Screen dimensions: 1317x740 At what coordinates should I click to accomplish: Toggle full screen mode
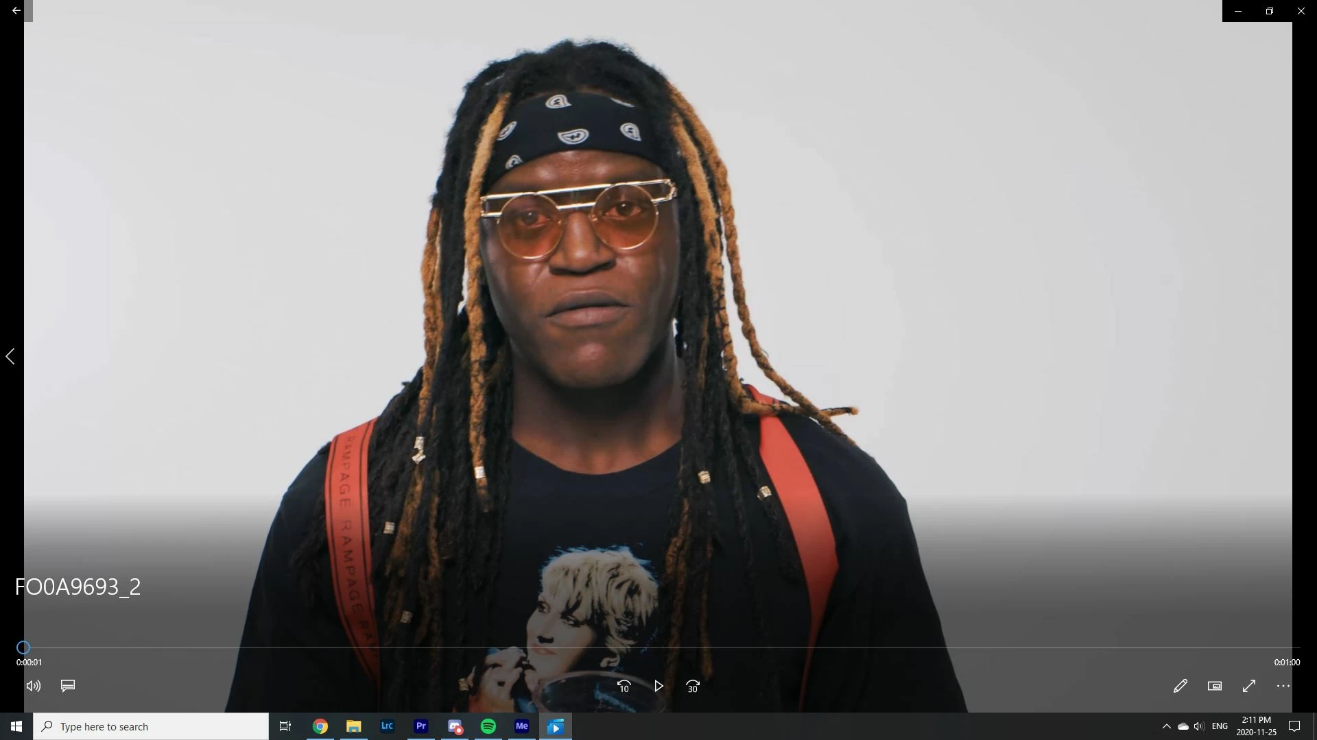point(1249,686)
